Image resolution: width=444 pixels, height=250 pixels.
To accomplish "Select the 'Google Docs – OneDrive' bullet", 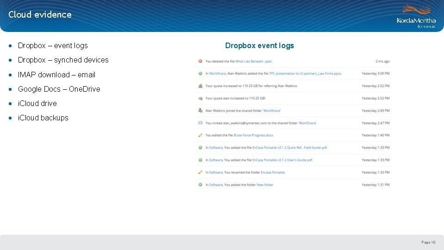I will (x=59, y=89).
